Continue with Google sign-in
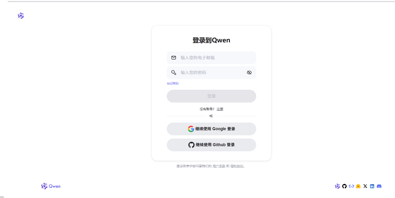 (x=211, y=129)
